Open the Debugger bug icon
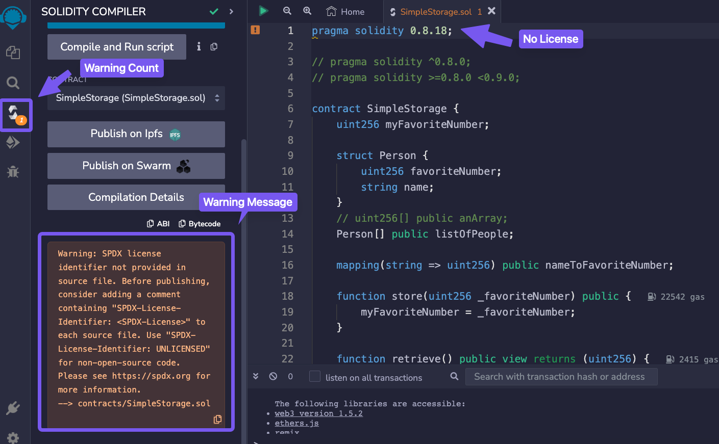This screenshot has width=719, height=444. [13, 172]
